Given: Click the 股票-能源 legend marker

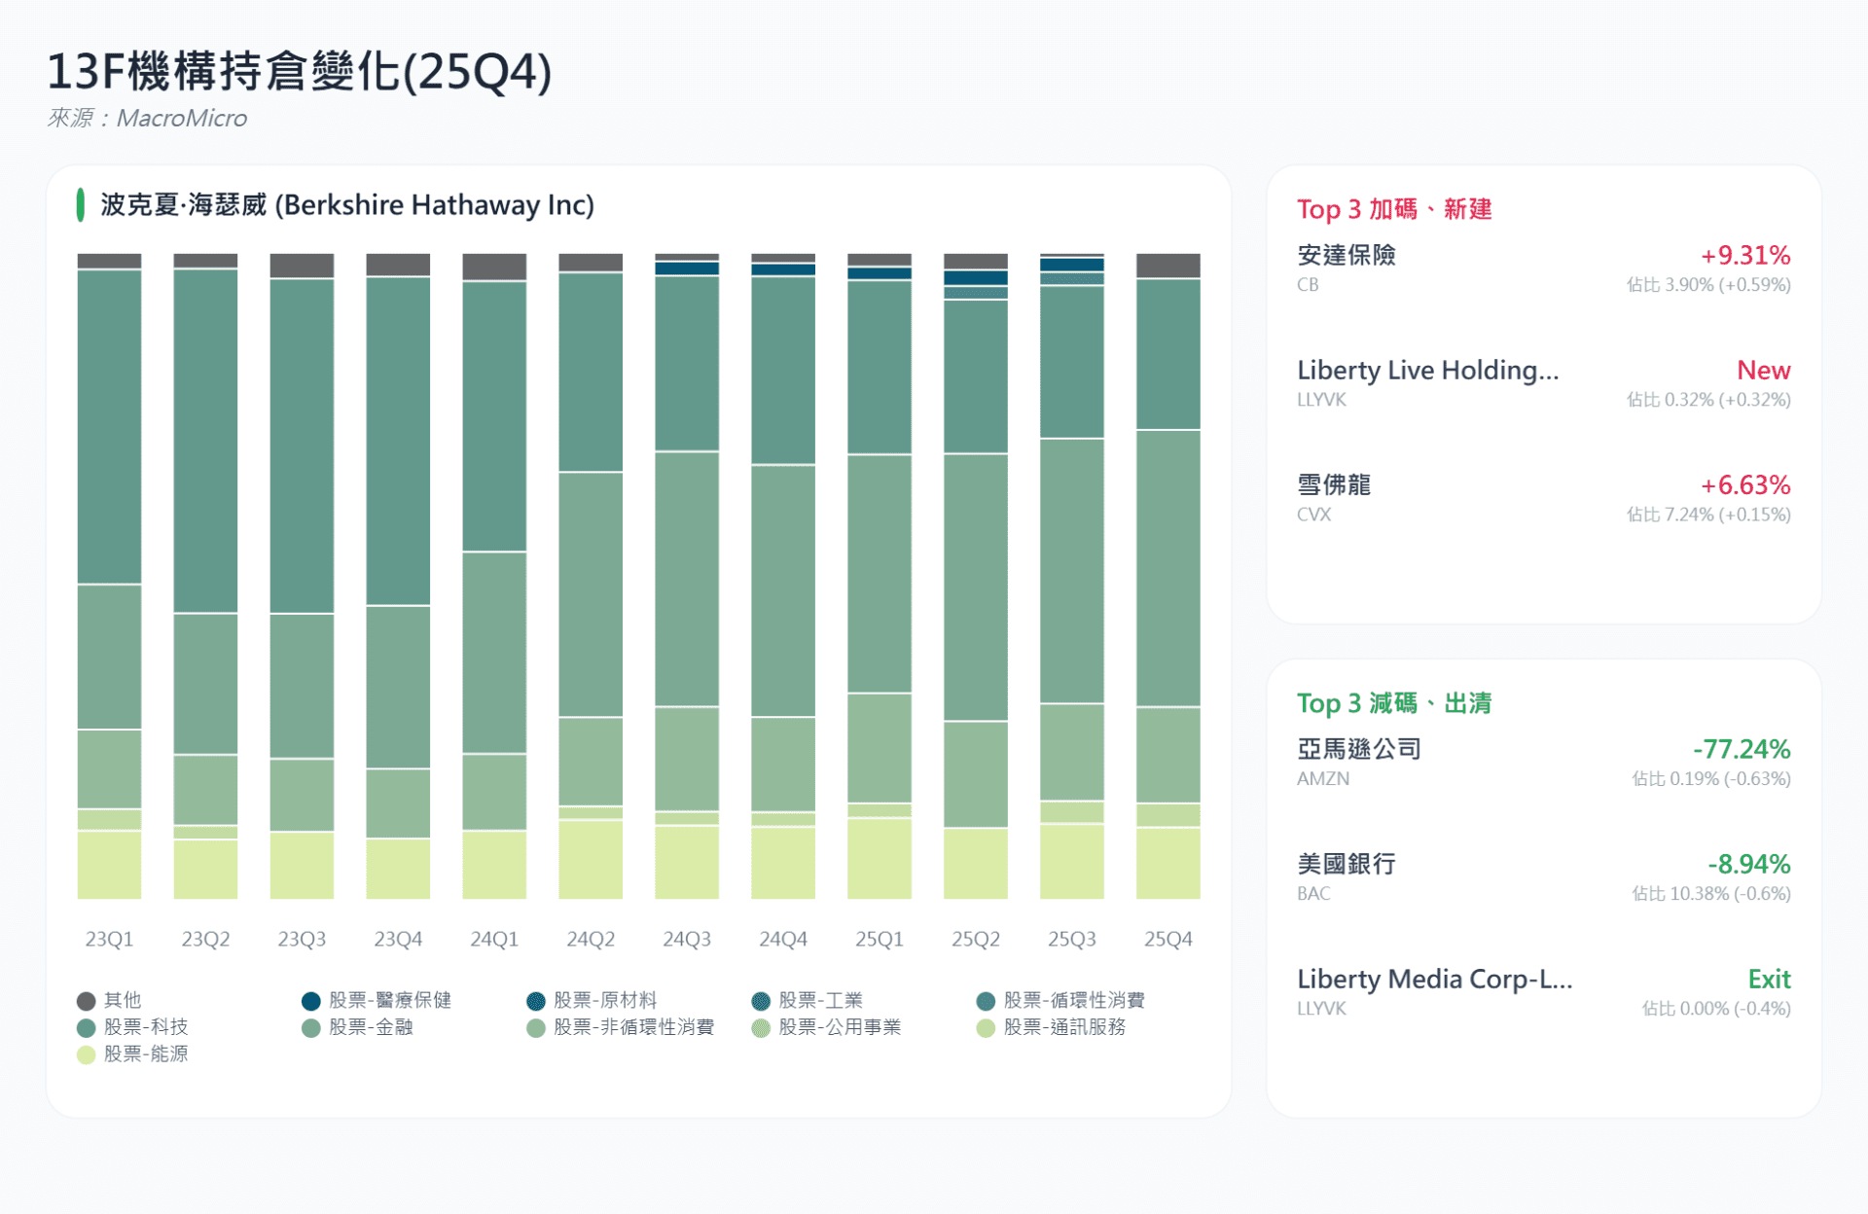Looking at the screenshot, I should [86, 1054].
